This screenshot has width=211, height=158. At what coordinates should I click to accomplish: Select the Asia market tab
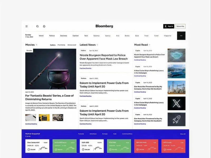point(115,134)
